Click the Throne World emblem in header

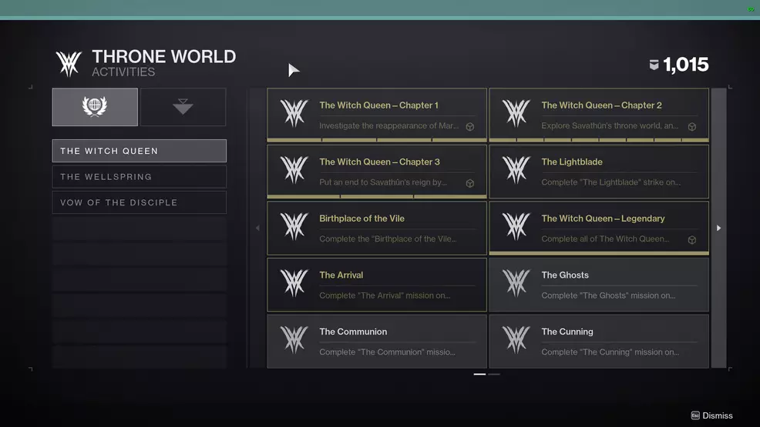click(x=69, y=64)
